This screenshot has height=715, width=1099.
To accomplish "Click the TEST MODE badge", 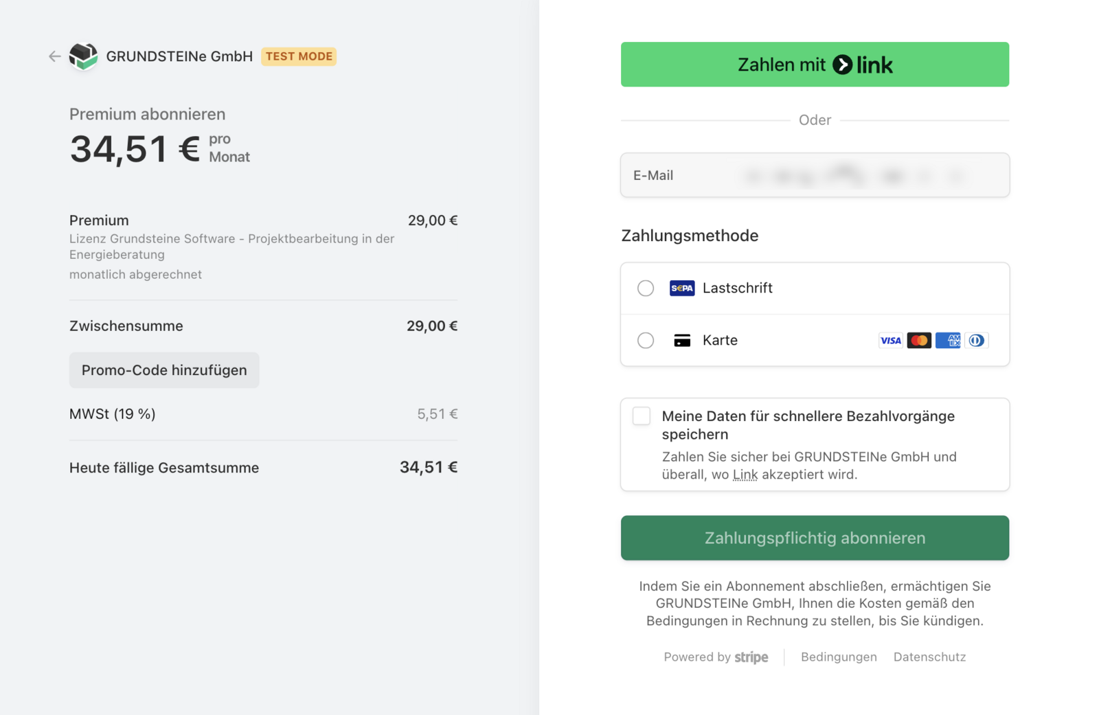I will click(x=299, y=56).
